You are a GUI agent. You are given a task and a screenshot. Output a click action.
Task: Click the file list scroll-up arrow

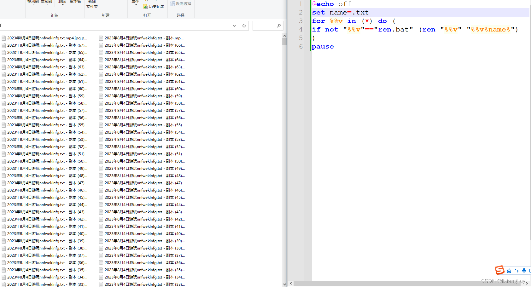284,36
